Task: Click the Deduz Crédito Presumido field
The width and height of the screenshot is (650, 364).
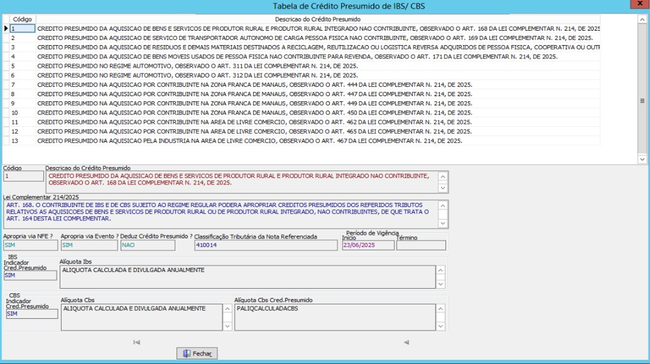Action: coord(148,245)
